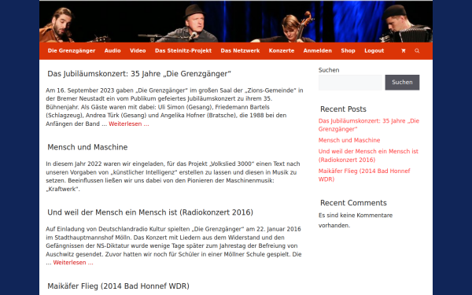Screen dimensions: 472x295
Task: Click Weiterlesen link under Radiokonzert 2016 excerpt
Action: tap(73, 263)
